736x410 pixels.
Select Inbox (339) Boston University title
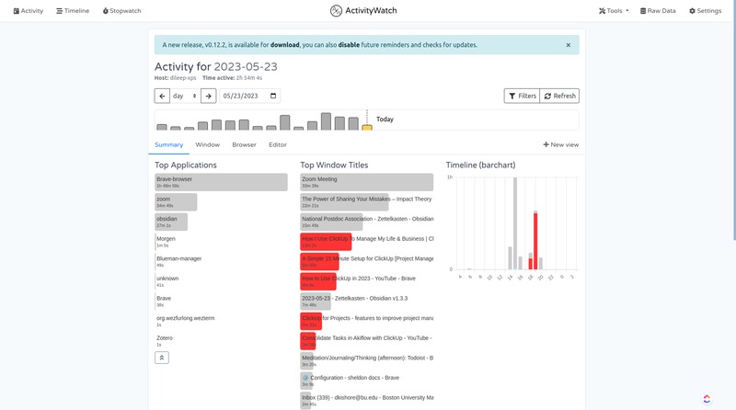[366, 400]
